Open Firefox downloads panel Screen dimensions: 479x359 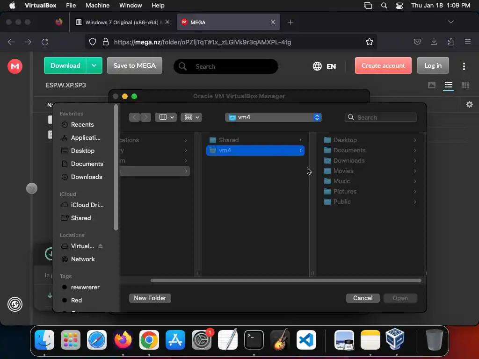click(x=434, y=42)
